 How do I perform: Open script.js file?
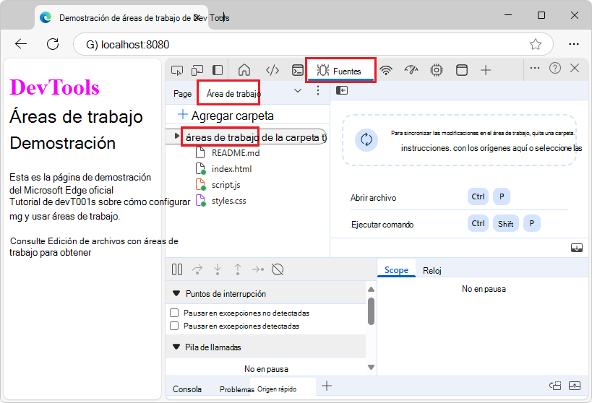(218, 185)
